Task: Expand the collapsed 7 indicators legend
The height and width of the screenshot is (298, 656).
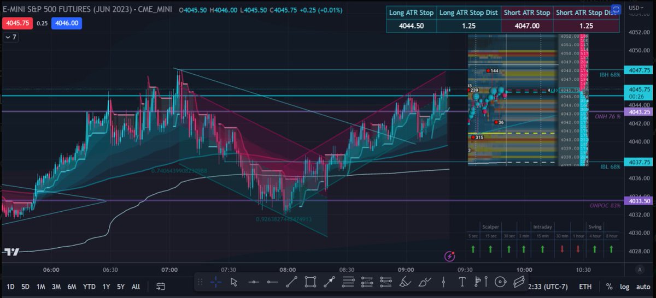Action: pyautogui.click(x=10, y=37)
